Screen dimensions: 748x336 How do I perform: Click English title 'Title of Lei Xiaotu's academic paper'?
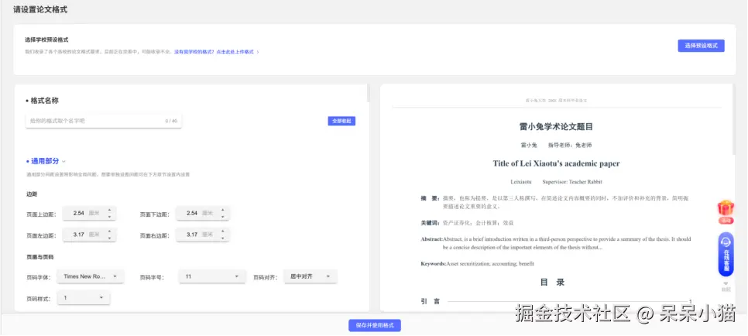click(x=556, y=163)
